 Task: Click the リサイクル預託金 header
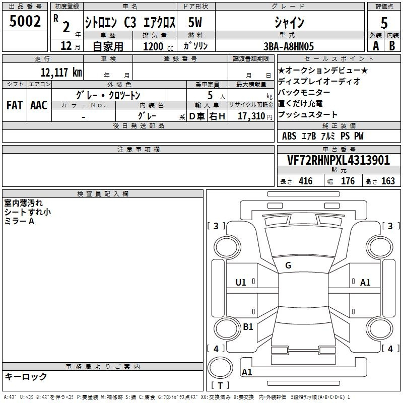point(251,105)
